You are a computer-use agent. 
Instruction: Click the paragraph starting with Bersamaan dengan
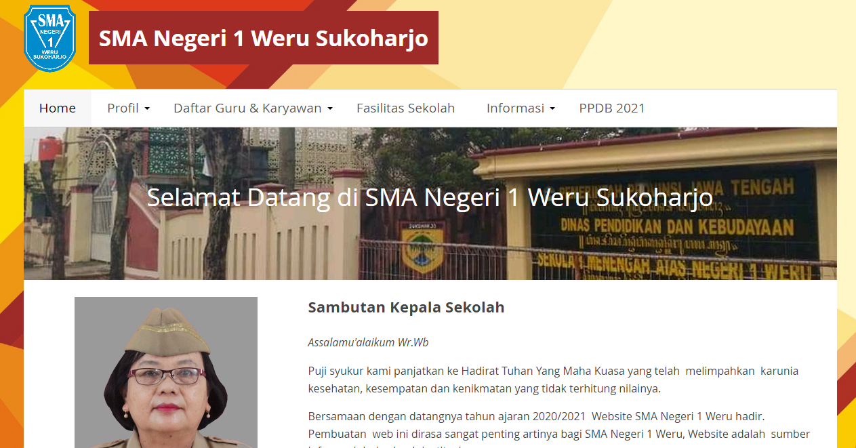coord(558,425)
